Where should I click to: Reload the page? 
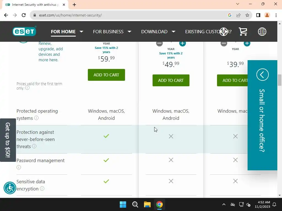tap(24, 15)
